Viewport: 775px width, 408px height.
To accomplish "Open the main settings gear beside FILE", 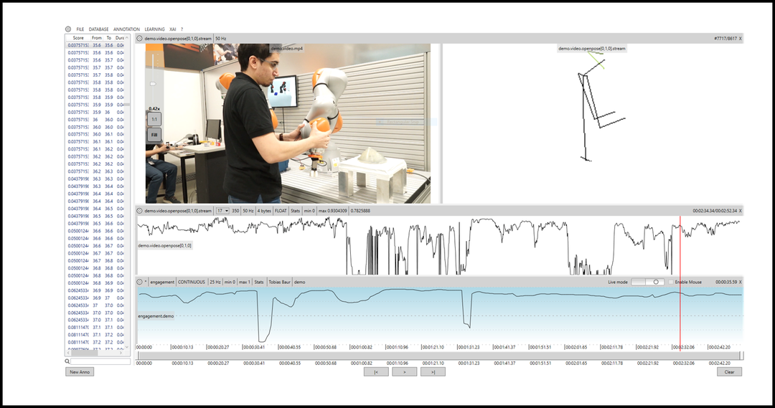I will tap(68, 29).
